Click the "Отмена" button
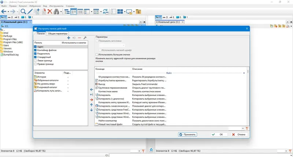The height and width of the screenshot is (157, 293). click(x=238, y=134)
